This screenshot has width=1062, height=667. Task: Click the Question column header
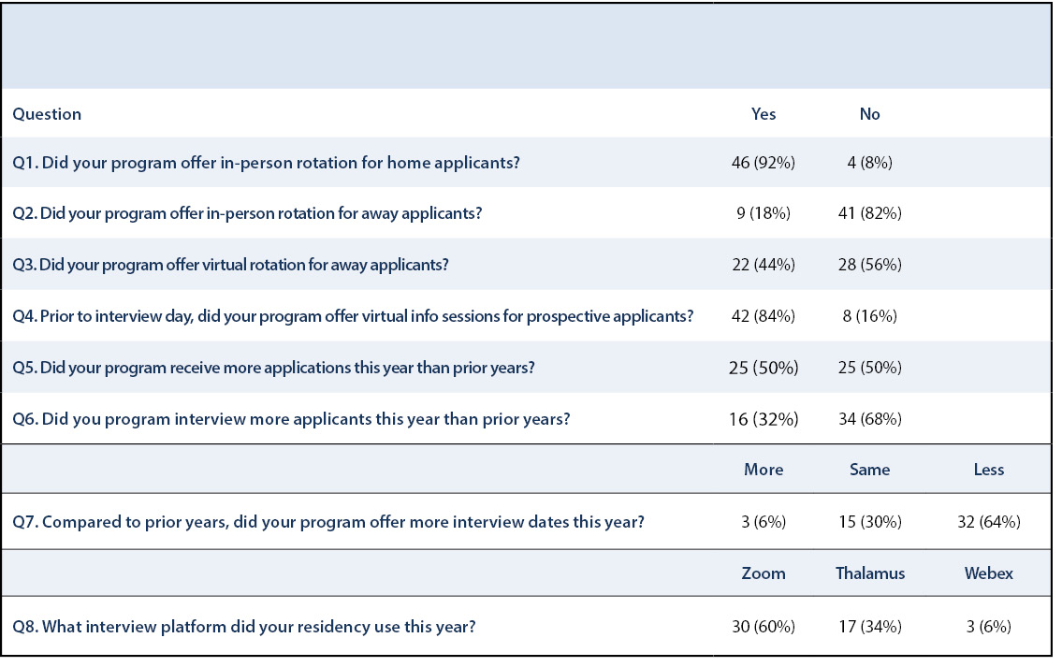47,114
